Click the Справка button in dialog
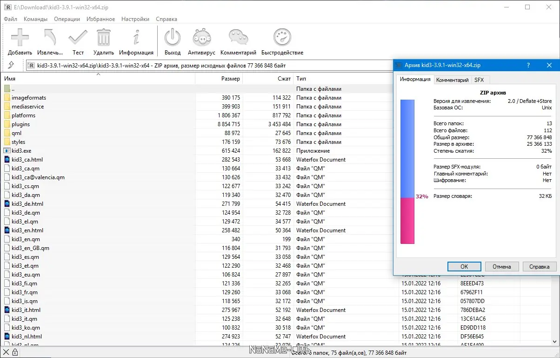The width and height of the screenshot is (560, 358). pyautogui.click(x=540, y=267)
